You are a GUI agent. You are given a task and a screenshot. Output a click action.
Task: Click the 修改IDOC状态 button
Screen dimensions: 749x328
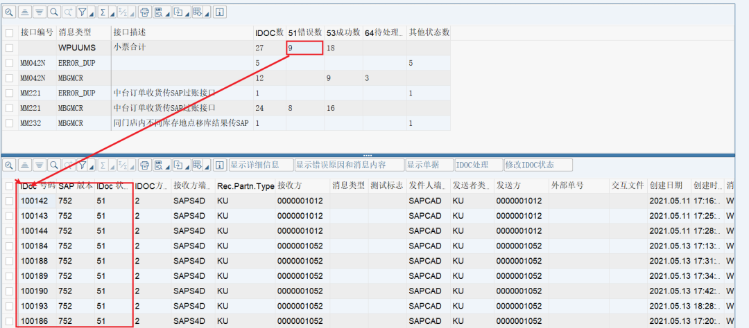pyautogui.click(x=538, y=165)
